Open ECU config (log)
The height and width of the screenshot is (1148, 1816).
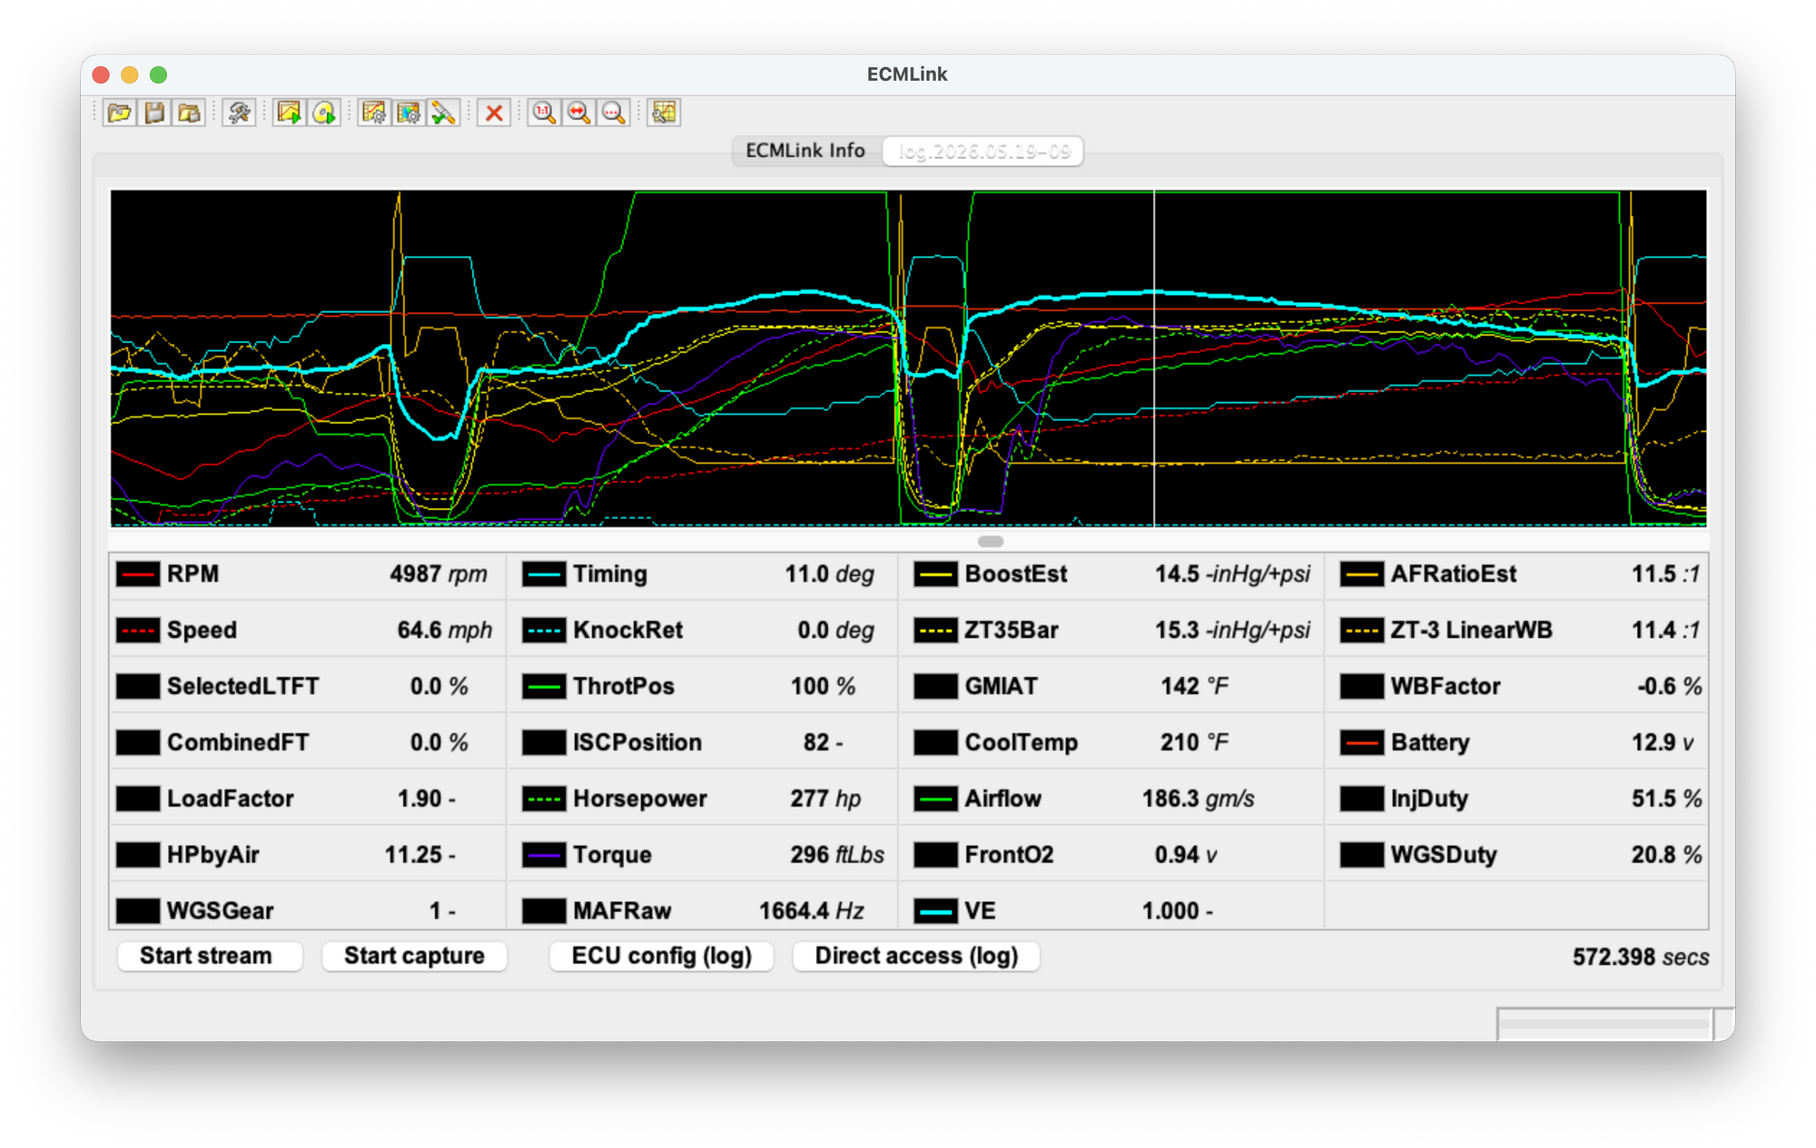click(662, 956)
